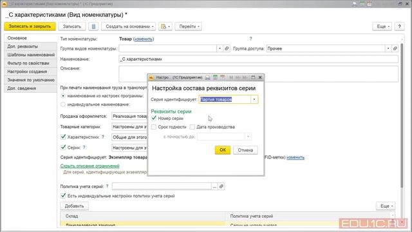412x232 pixels.
Task: Click the изменить link after RFID-метки
Action: 295,157
